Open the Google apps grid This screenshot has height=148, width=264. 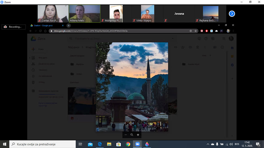(224, 39)
